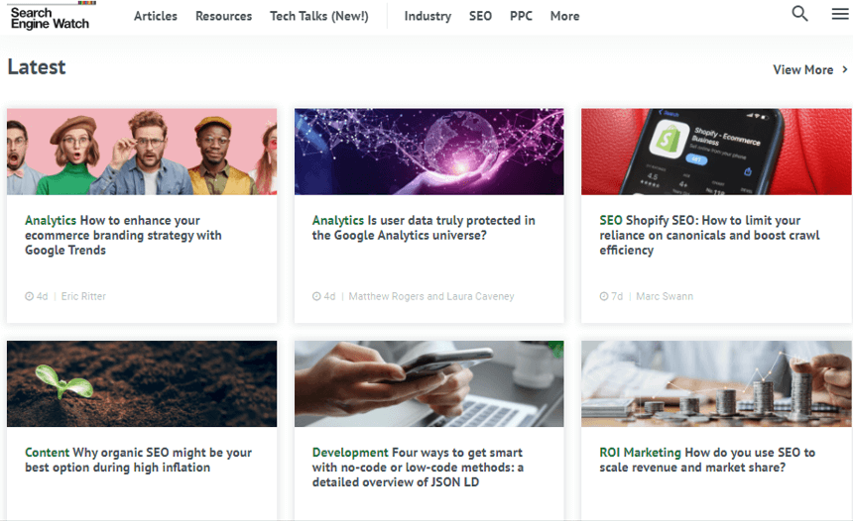Open the Articles menu item
Viewport: 853px width, 521px height.
coord(156,16)
